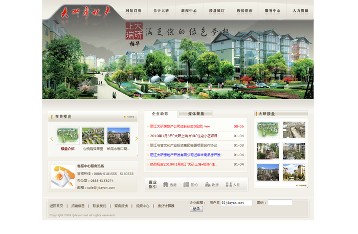Focus the 密码 password field

280,203
